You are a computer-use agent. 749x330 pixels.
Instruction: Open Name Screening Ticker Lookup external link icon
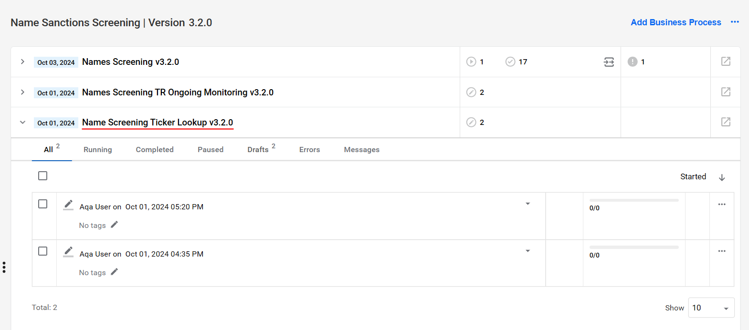pyautogui.click(x=726, y=122)
